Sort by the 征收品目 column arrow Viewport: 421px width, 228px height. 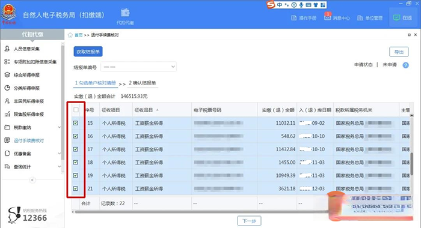pos(158,110)
